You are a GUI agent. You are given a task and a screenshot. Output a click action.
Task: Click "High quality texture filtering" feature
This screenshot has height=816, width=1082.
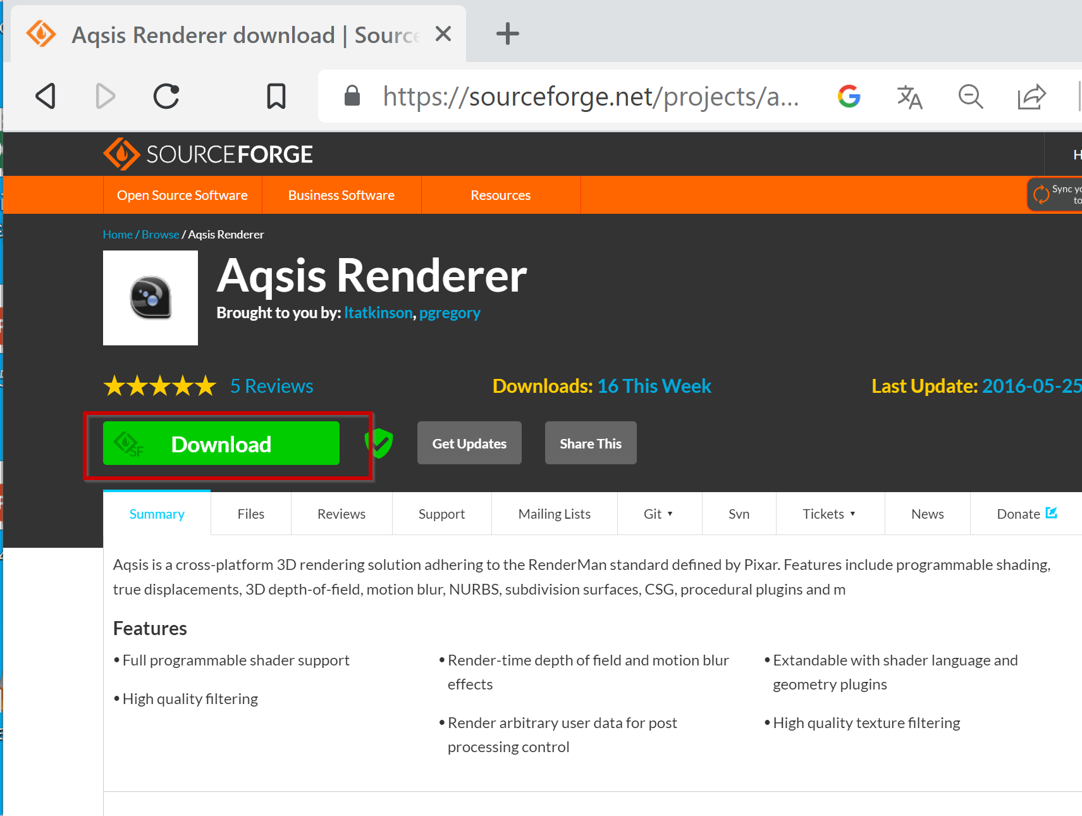coord(866,723)
